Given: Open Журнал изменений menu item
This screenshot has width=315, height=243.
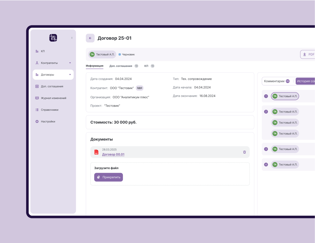Looking at the screenshot, I should coord(53,98).
